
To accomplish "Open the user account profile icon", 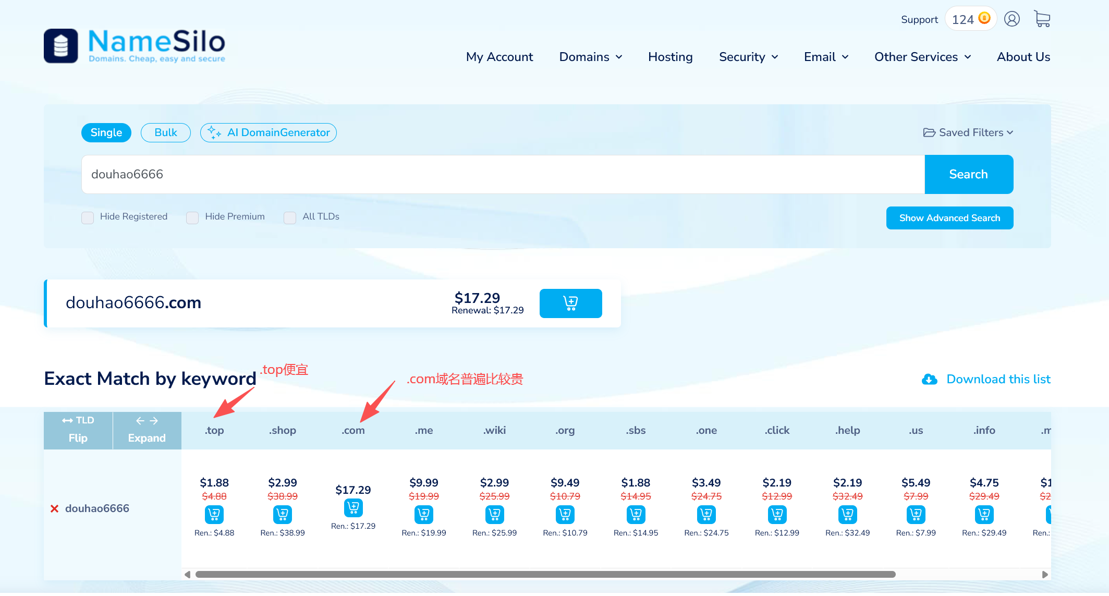I will coord(1011,19).
